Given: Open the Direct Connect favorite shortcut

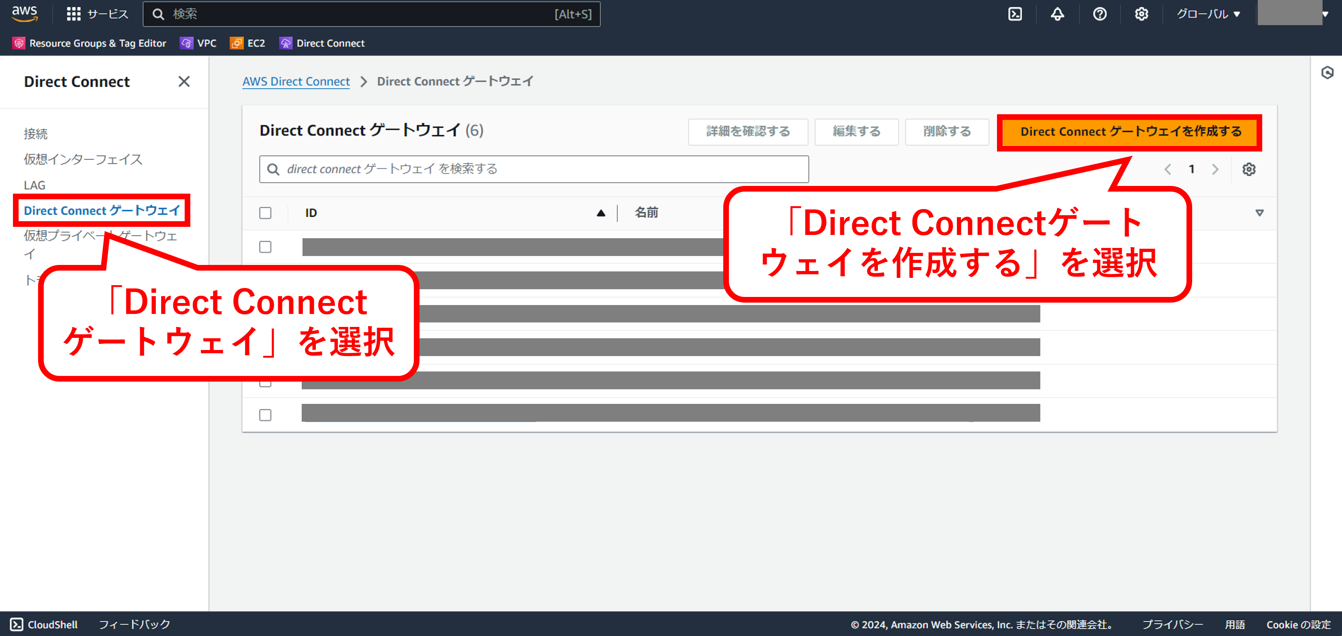Looking at the screenshot, I should tap(322, 43).
